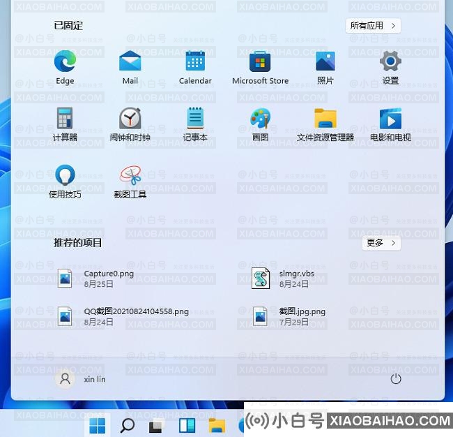Open recommended file slmgr.vbs
This screenshot has height=437, width=453.
282,279
